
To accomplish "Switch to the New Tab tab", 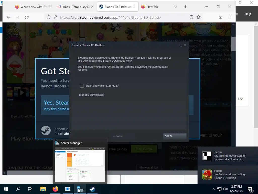I will (159, 7).
